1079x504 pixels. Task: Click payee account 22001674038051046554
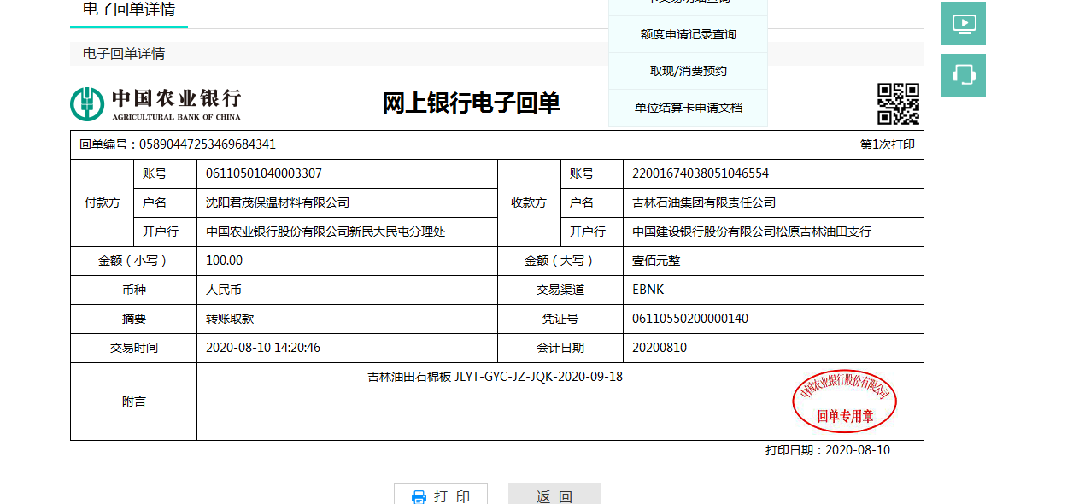point(701,173)
